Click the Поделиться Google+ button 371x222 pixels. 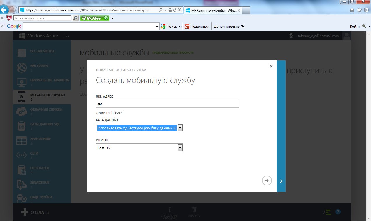point(197,26)
